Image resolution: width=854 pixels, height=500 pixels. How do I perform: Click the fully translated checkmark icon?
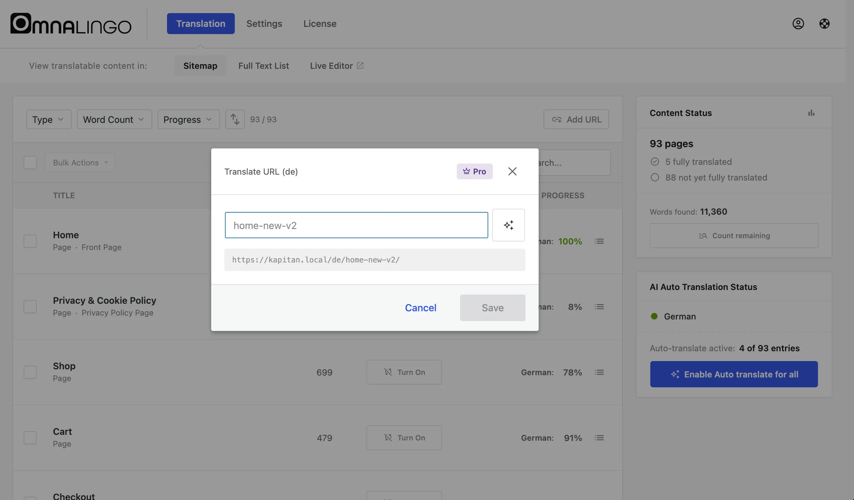click(655, 162)
